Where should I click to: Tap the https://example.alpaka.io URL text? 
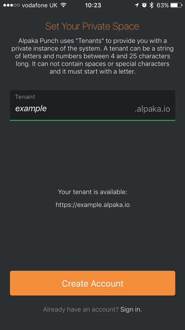tap(92, 205)
